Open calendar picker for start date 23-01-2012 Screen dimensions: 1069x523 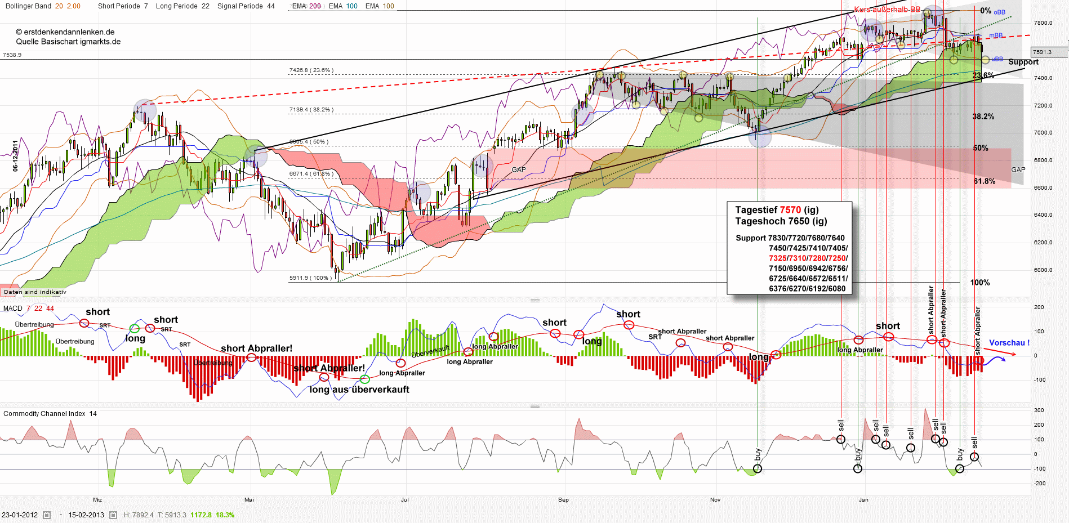click(x=47, y=515)
